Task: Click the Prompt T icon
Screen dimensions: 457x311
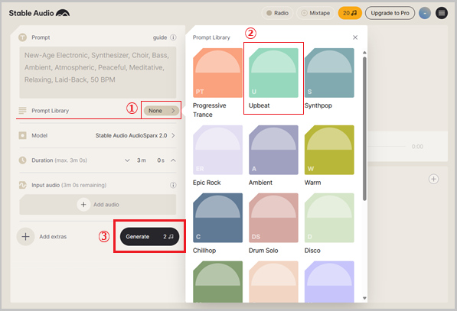Action: coord(22,37)
